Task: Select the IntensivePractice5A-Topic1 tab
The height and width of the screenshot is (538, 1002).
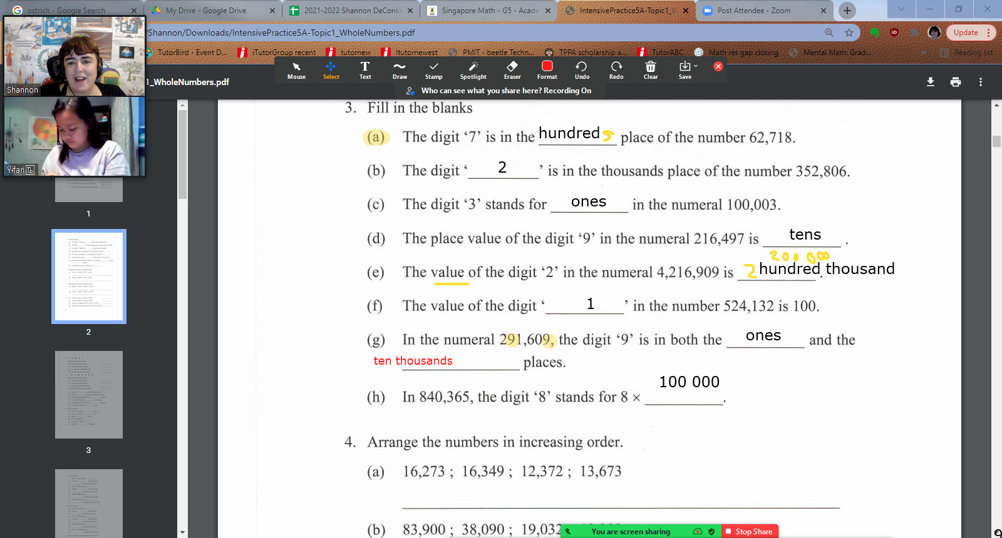Action: click(626, 11)
